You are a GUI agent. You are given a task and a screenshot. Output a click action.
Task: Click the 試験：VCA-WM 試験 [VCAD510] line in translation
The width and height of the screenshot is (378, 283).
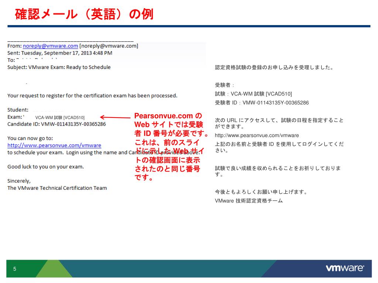click(253, 94)
